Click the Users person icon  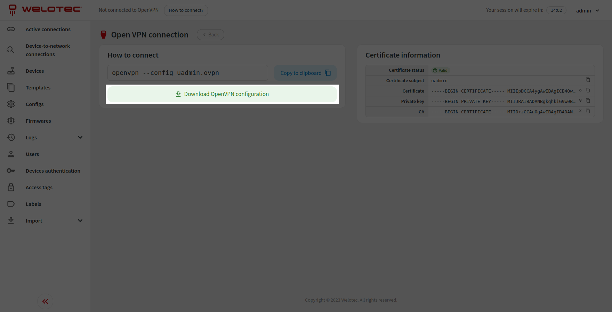pyautogui.click(x=11, y=154)
